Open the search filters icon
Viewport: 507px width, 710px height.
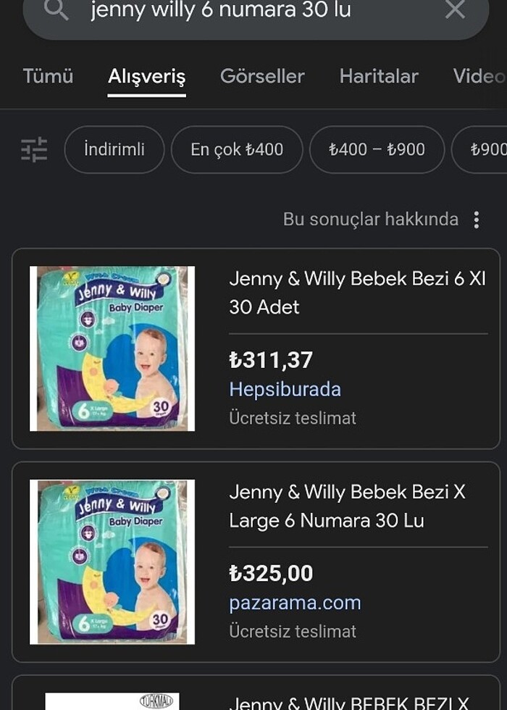(x=34, y=149)
